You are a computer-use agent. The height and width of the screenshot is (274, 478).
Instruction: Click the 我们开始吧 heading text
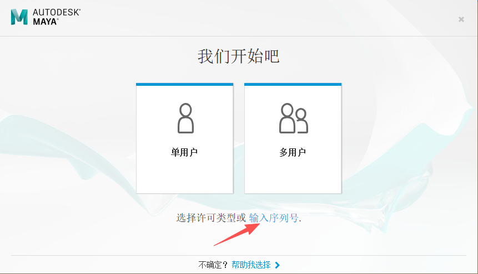coord(238,56)
